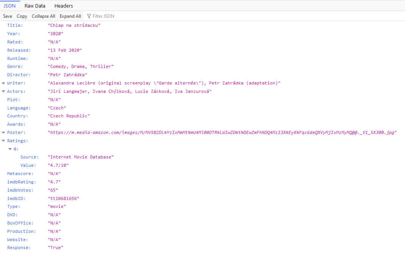Click Collapse All
The image size is (405, 266).
point(43,16)
